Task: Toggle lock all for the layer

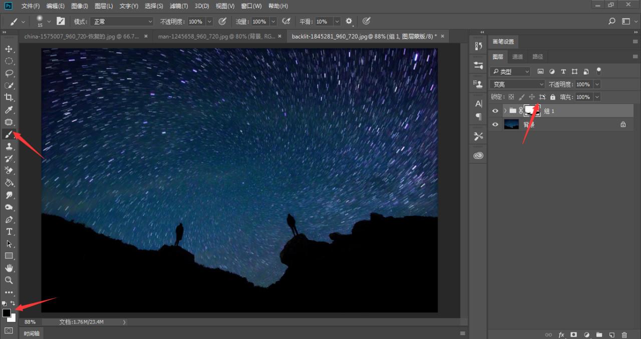Action: pyautogui.click(x=553, y=97)
